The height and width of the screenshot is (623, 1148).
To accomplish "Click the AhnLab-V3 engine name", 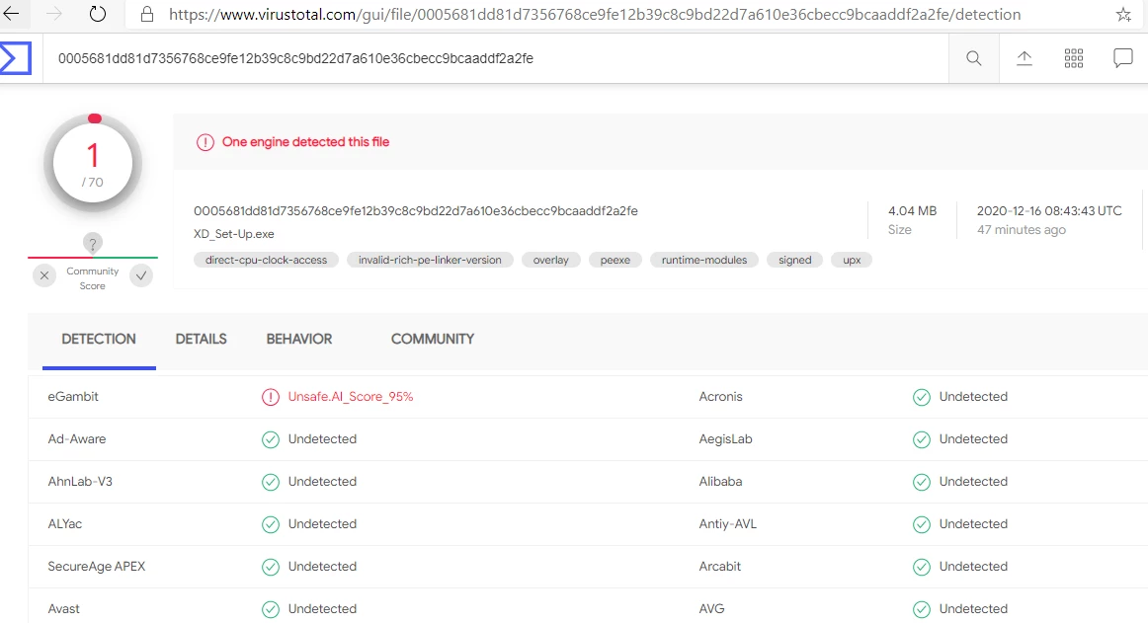I will pos(80,482).
